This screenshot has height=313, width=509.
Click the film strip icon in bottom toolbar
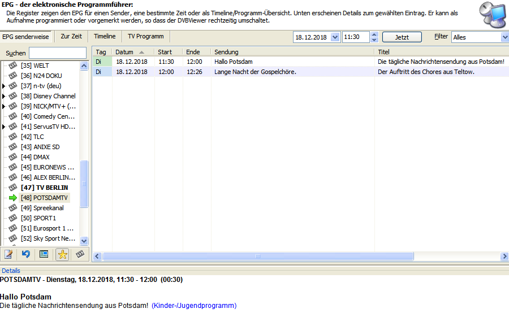click(80, 254)
